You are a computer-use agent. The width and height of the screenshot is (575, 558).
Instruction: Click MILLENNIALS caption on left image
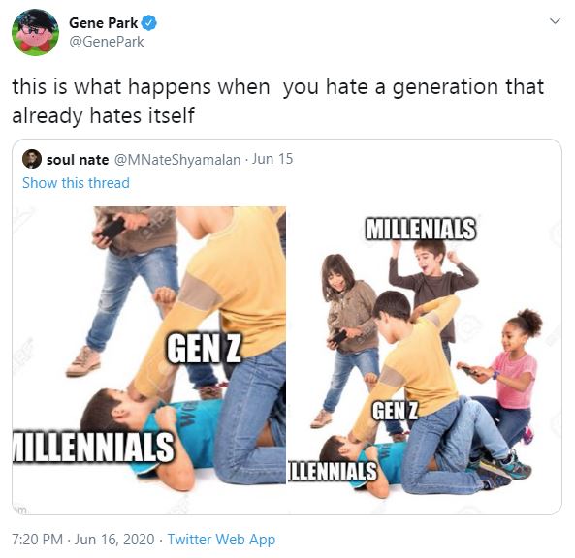pyautogui.click(x=93, y=448)
